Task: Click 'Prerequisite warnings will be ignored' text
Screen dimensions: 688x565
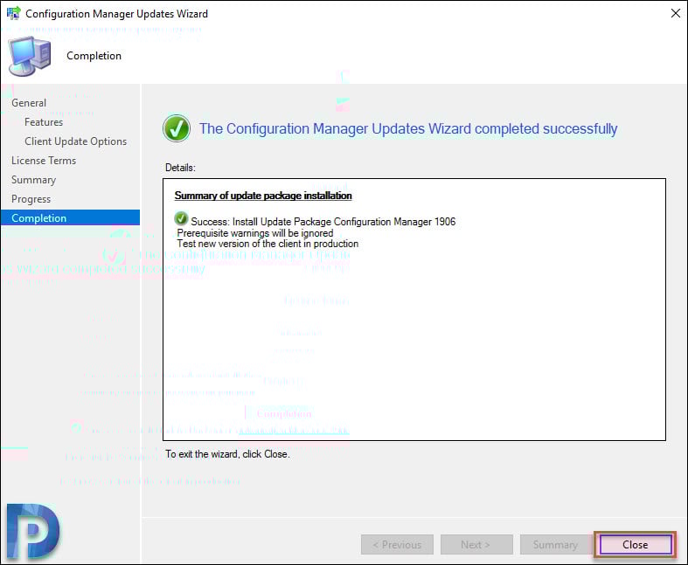Action: [x=255, y=233]
